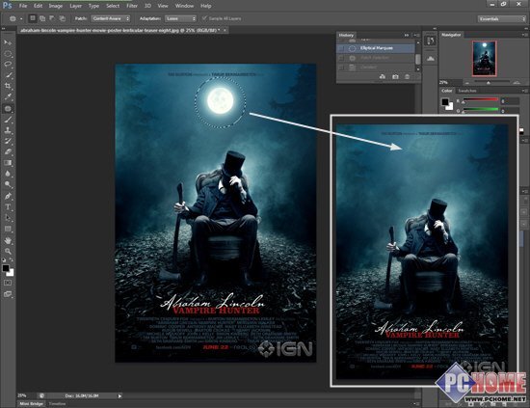Image resolution: width=530 pixels, height=408 pixels.
Task: Set history brush source at Elliptical Marquee
Action: (341, 48)
